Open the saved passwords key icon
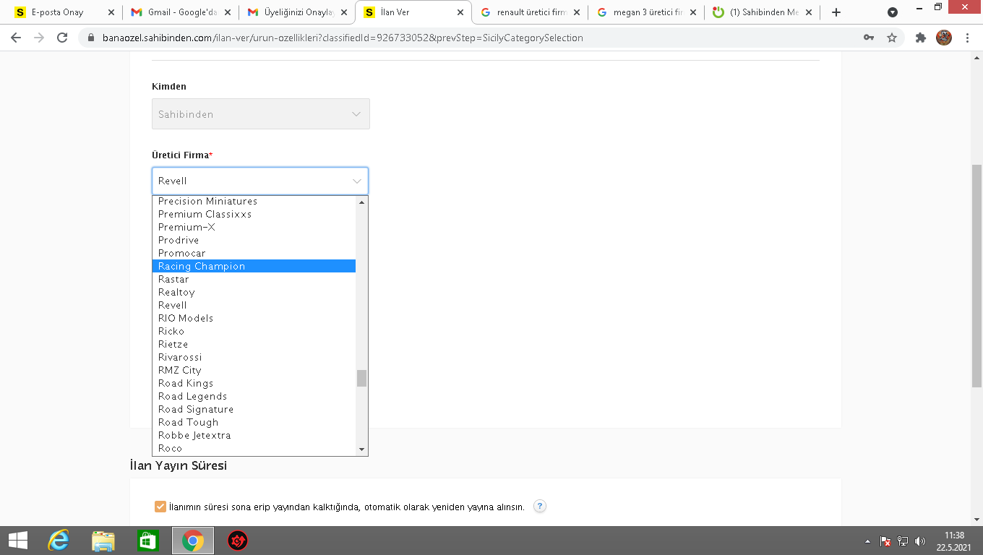This screenshot has width=983, height=555. point(869,38)
